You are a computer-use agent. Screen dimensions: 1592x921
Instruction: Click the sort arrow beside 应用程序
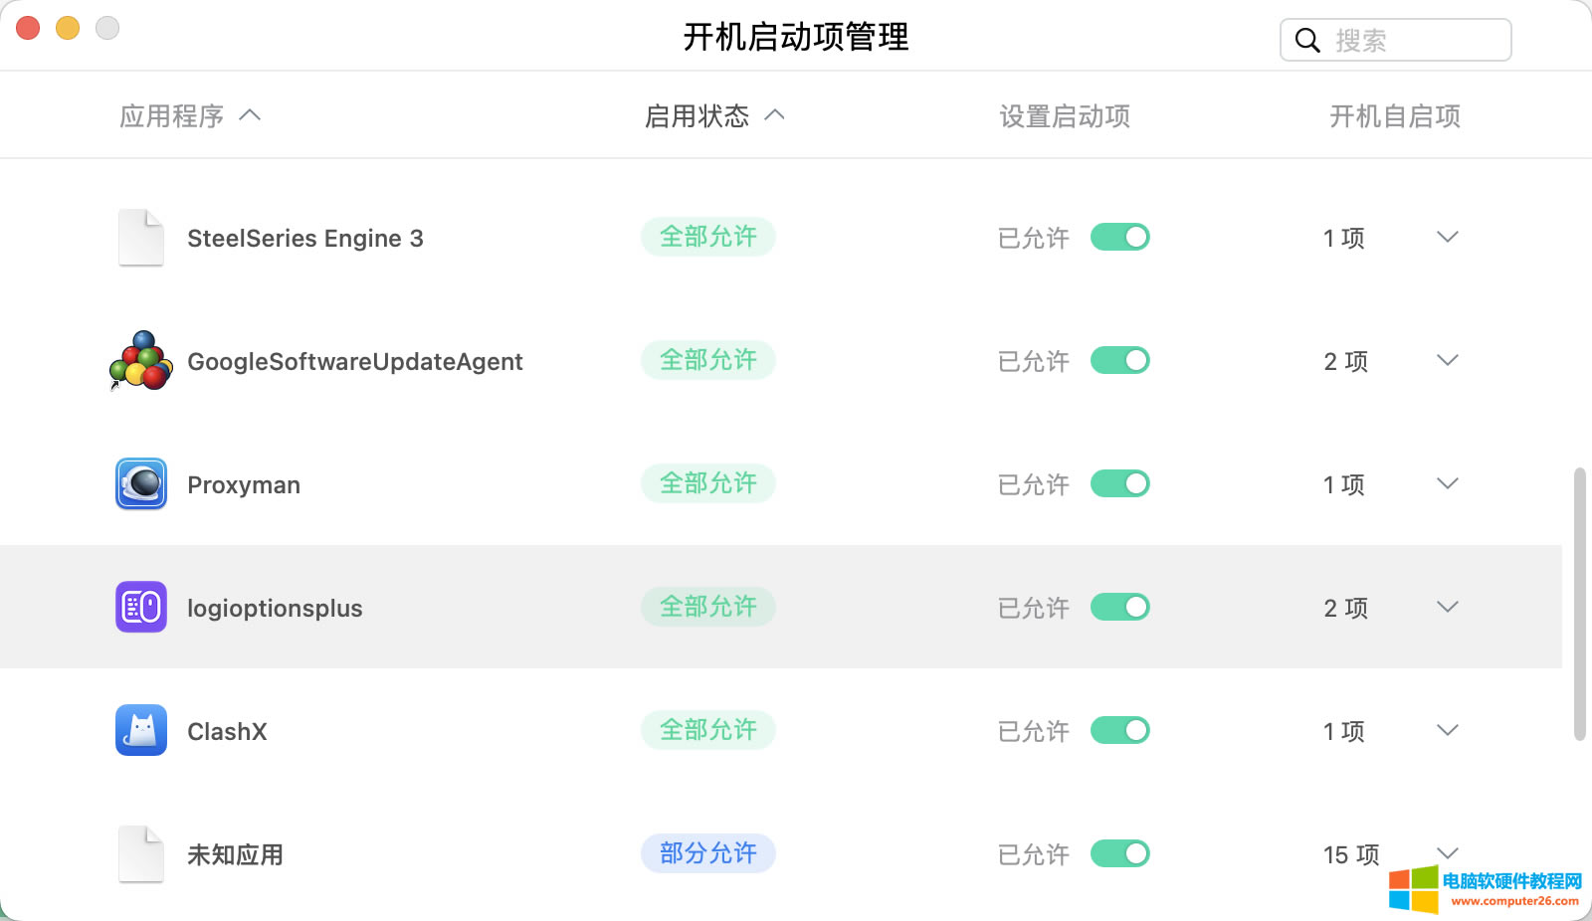click(251, 115)
